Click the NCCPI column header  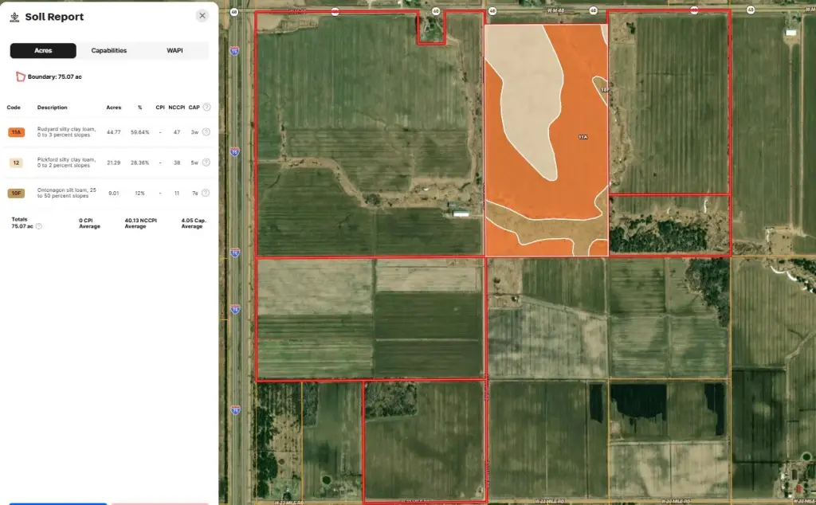[x=176, y=108]
